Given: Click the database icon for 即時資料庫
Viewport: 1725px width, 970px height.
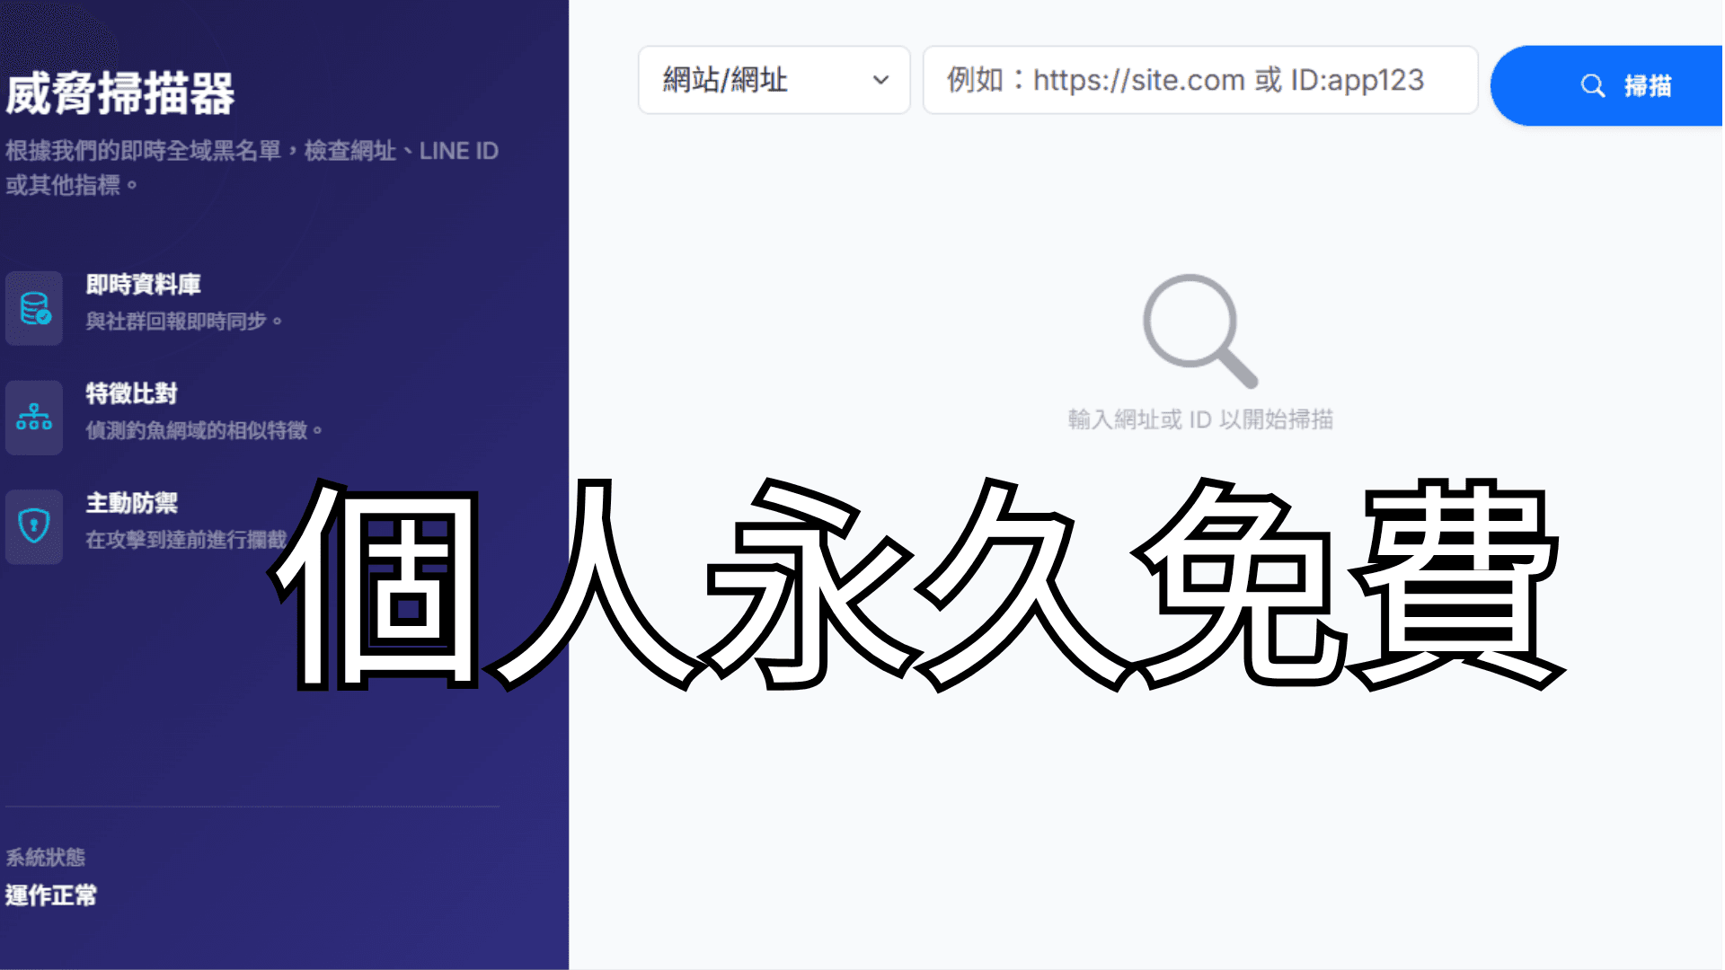Looking at the screenshot, I should pyautogui.click(x=34, y=308).
